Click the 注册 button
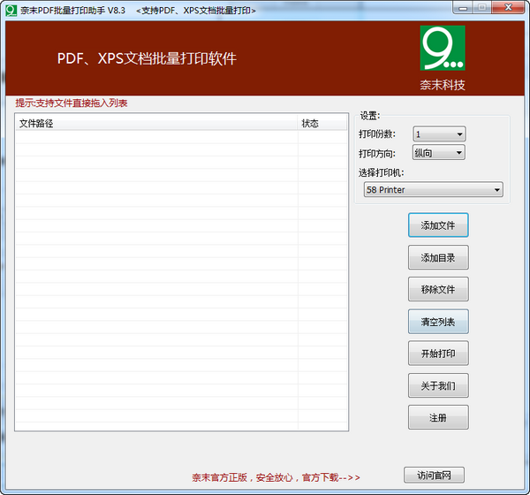530x495 pixels. pos(438,417)
